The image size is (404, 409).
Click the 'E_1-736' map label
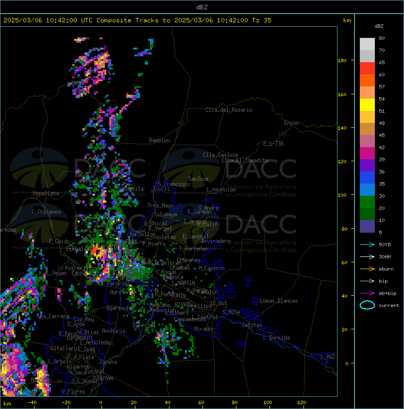[273, 144]
